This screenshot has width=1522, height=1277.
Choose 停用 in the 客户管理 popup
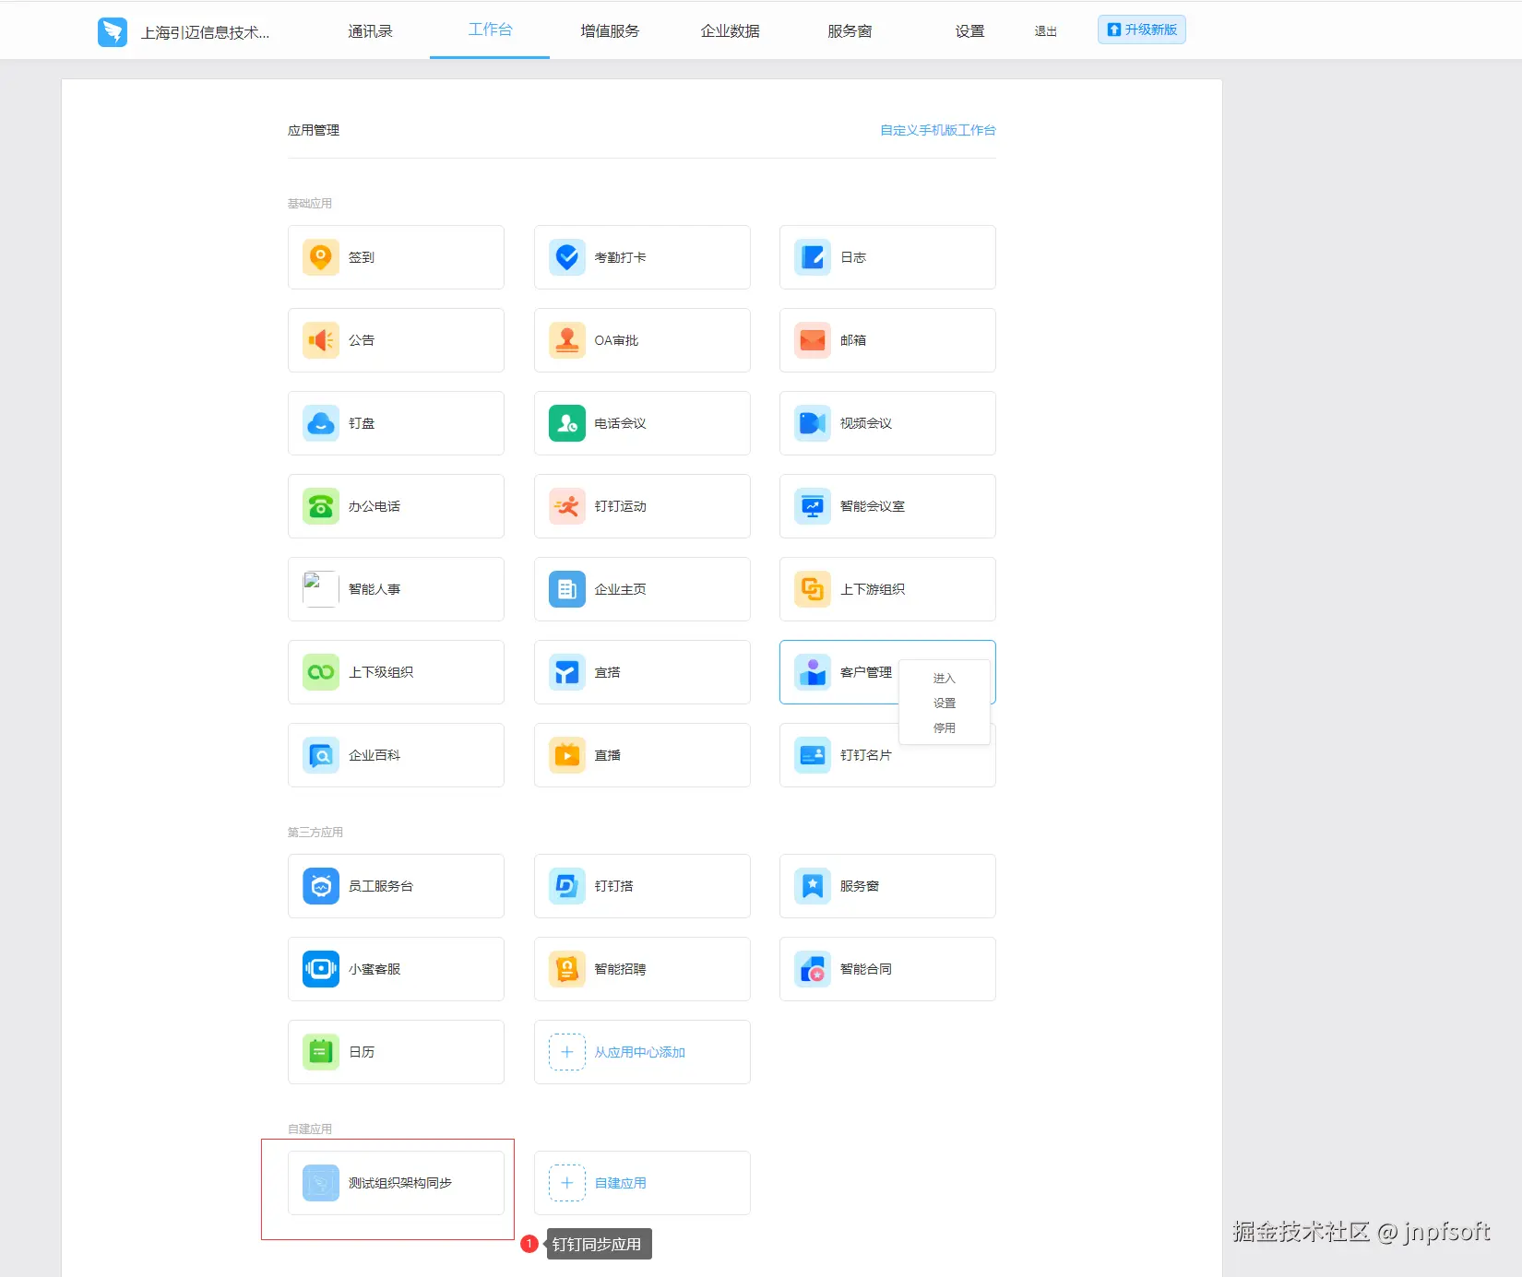(944, 728)
